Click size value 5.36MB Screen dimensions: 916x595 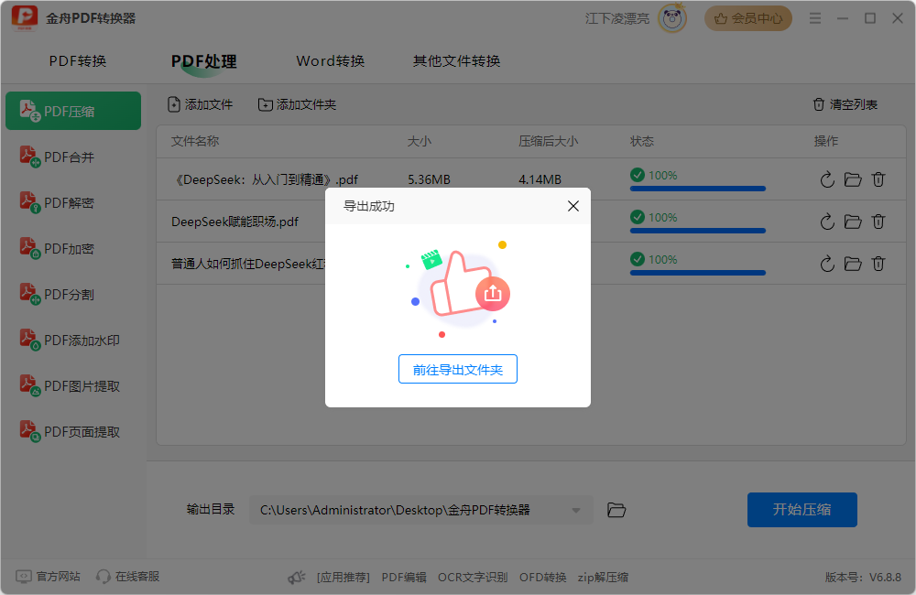coord(429,179)
